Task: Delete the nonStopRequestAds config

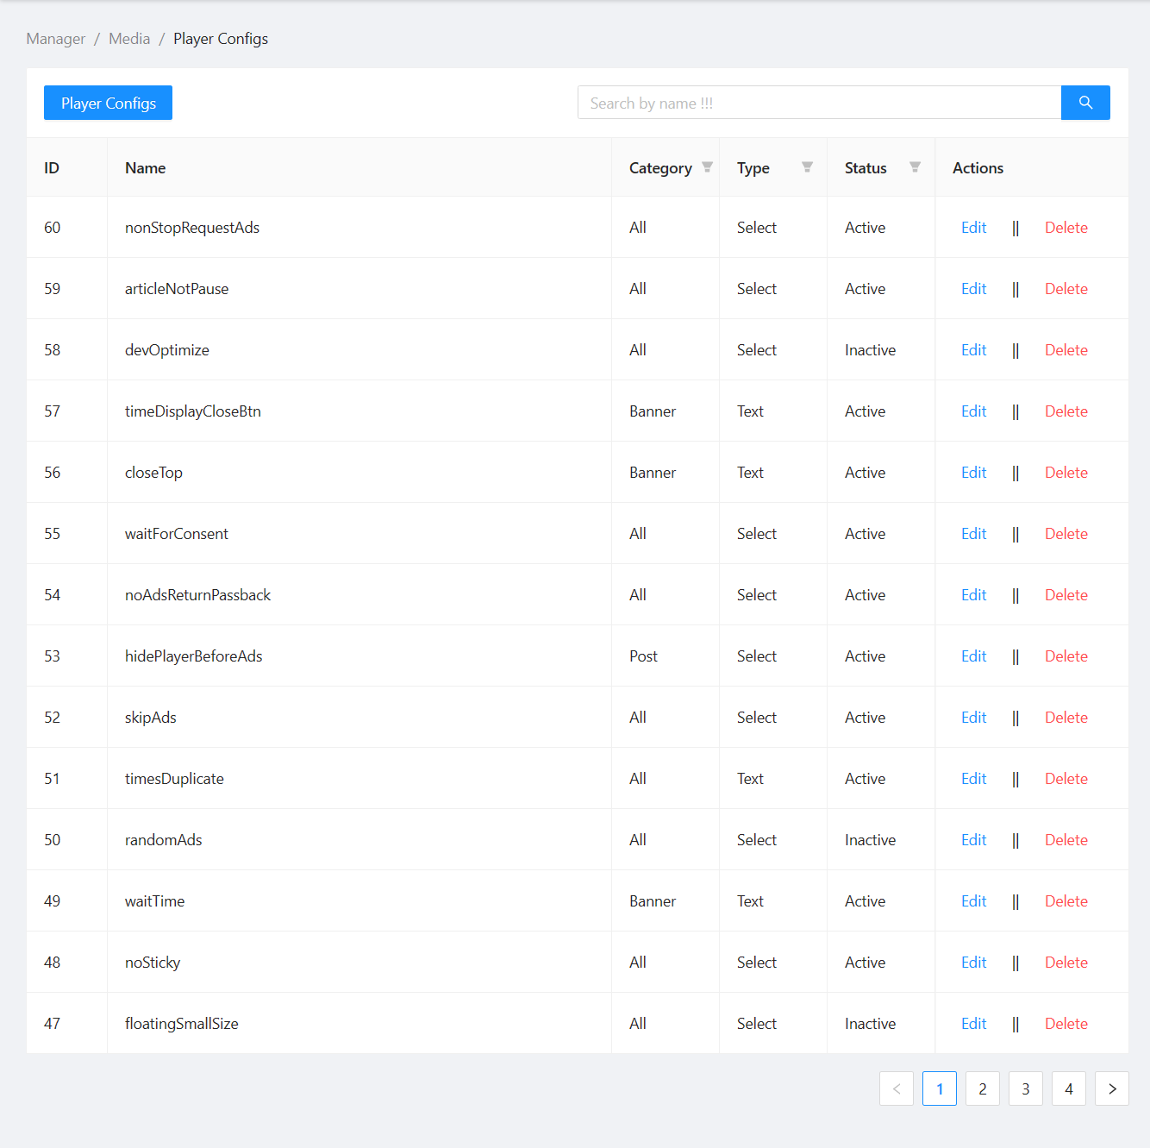Action: point(1066,228)
